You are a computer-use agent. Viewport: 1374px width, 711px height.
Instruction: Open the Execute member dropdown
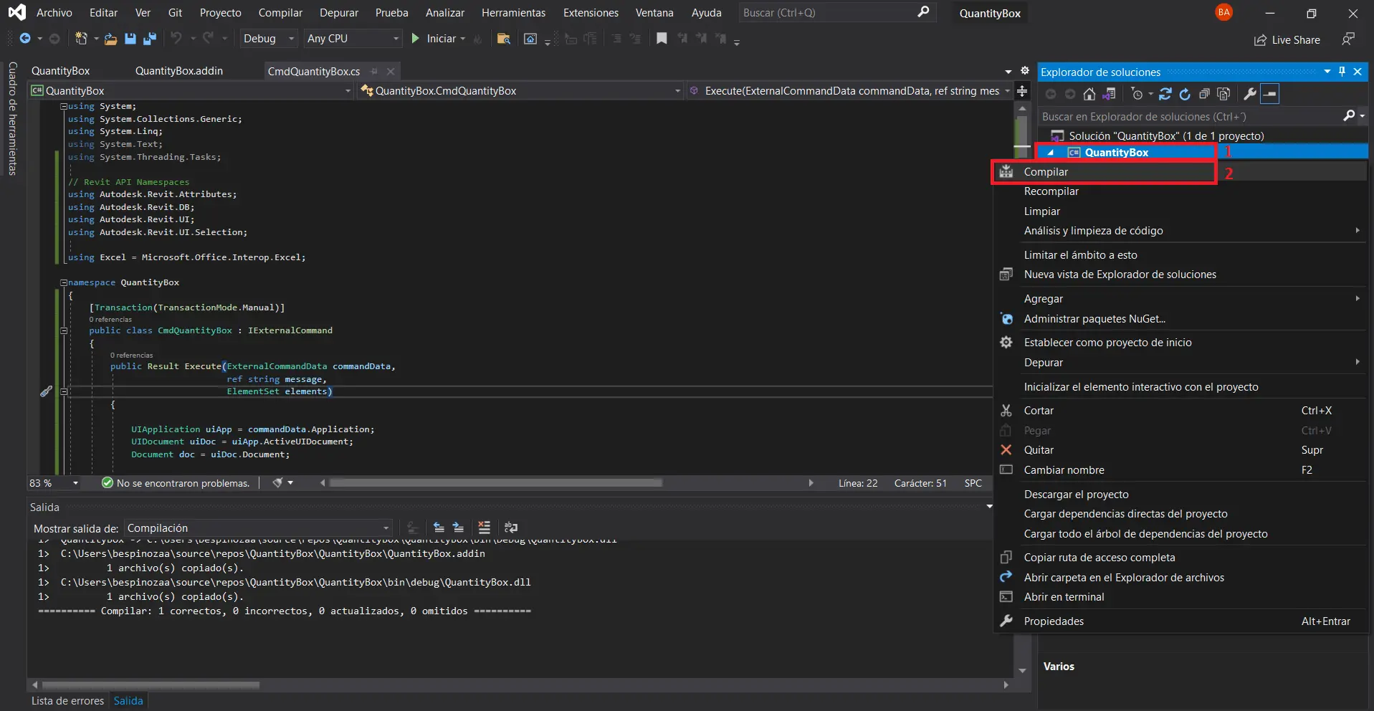849,91
